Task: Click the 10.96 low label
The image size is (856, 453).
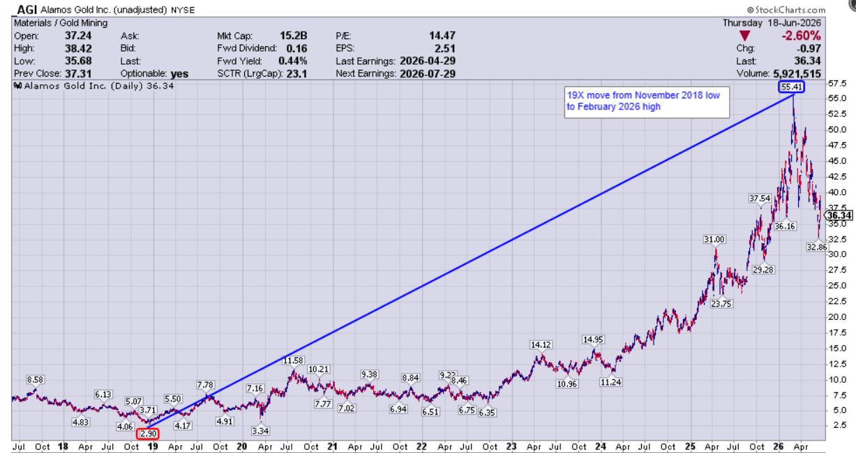Action: coord(569,384)
